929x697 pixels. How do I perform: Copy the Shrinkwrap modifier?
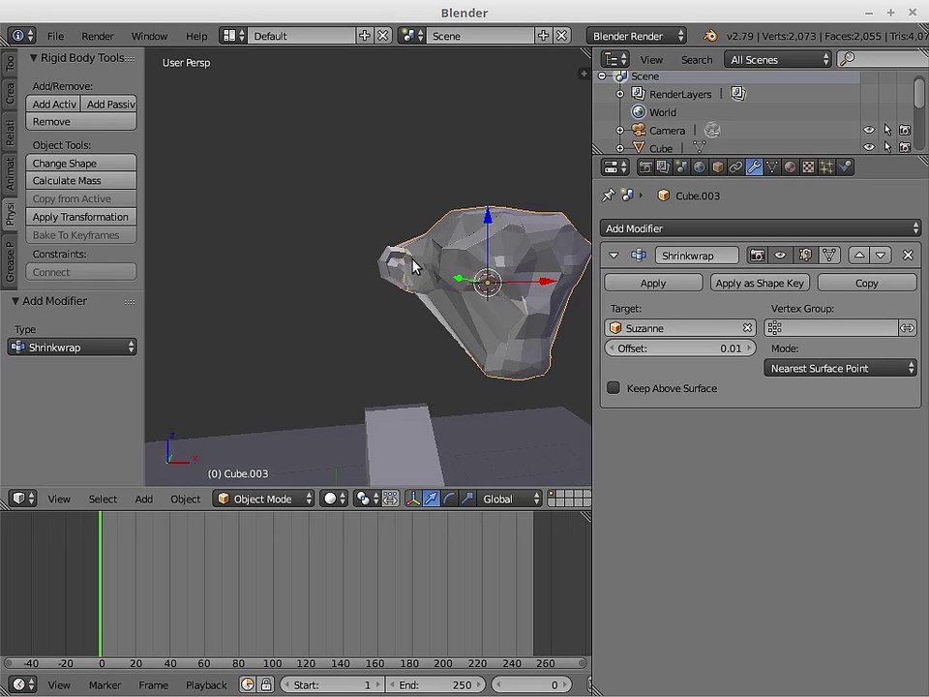click(867, 283)
